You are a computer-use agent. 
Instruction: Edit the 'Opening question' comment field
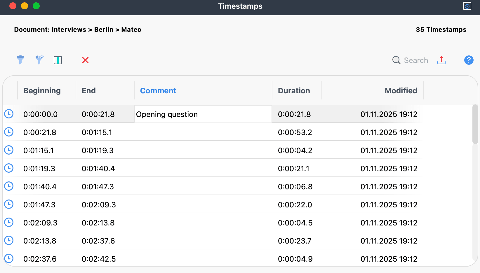(203, 114)
